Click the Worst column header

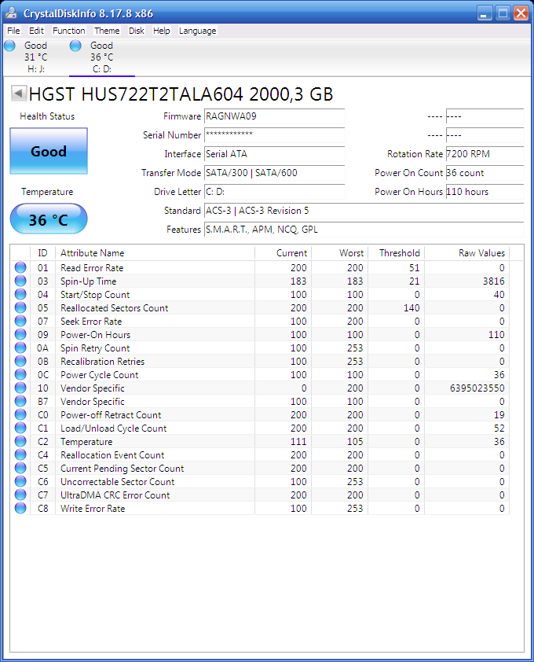click(339, 253)
